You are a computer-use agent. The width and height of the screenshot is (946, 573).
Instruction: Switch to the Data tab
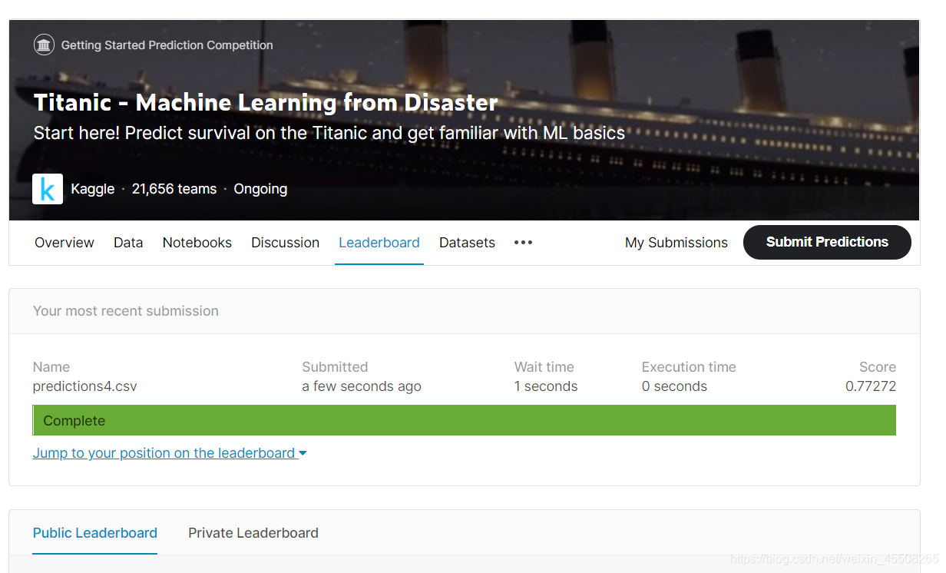coord(128,243)
